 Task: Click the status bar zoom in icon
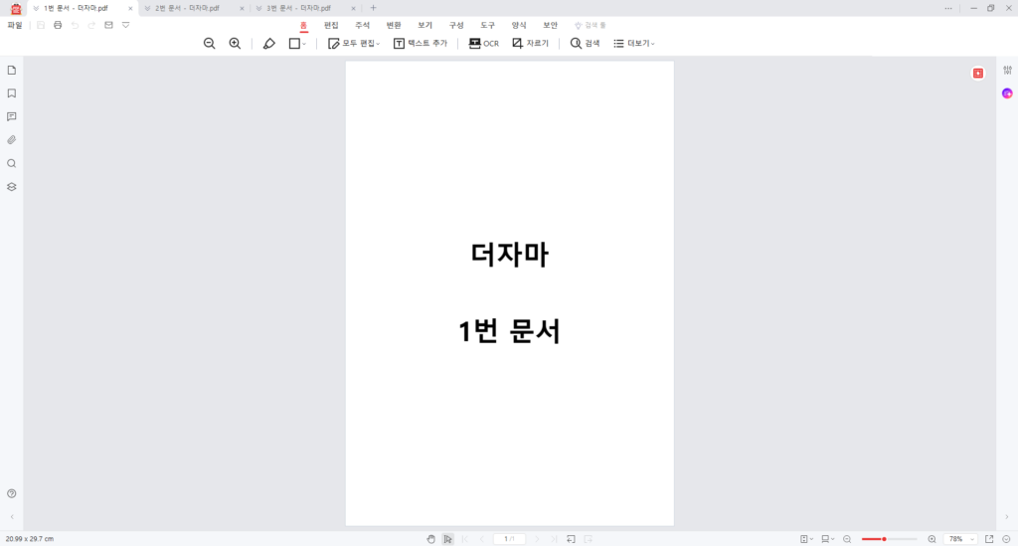[932, 539]
